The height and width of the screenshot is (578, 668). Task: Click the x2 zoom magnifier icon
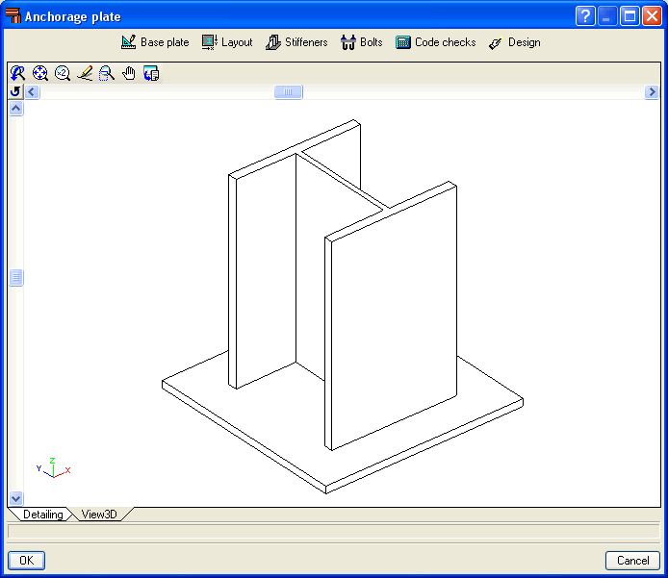pyautogui.click(x=63, y=73)
